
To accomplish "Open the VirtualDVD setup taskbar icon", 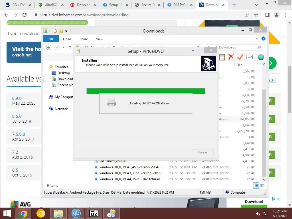I will 111,213.
